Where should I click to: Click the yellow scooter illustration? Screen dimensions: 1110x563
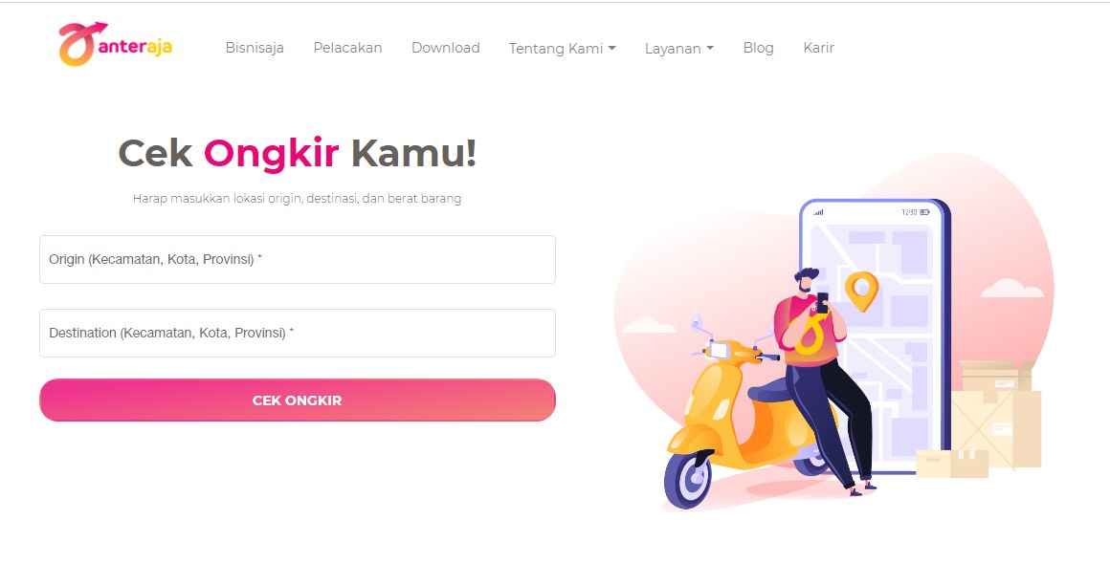click(x=744, y=418)
